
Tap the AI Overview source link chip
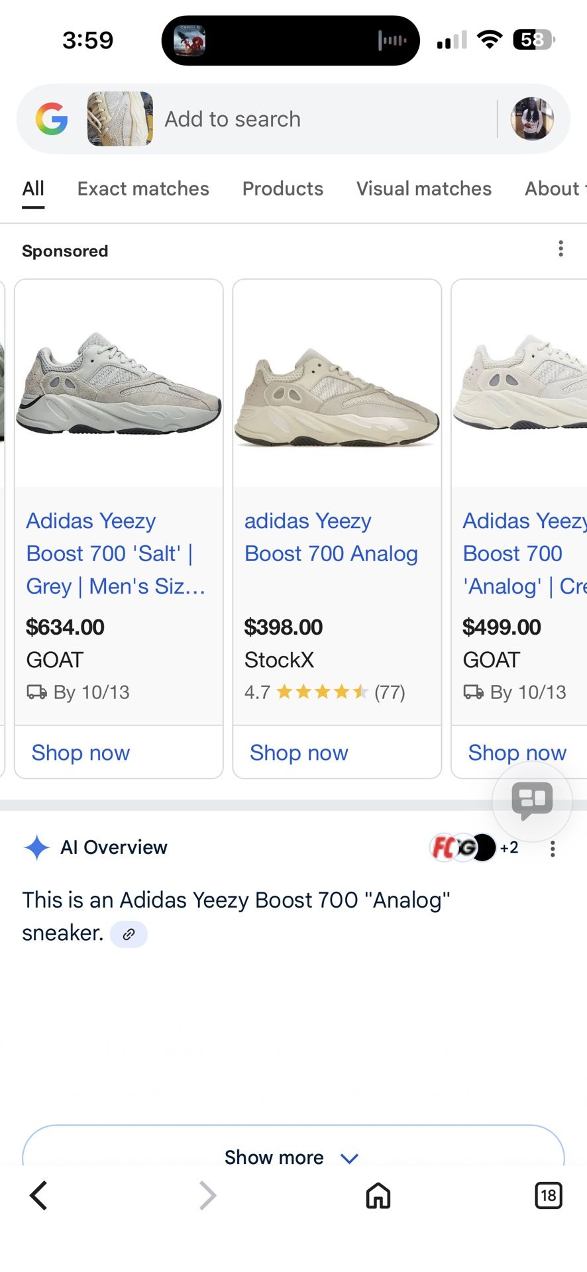[x=129, y=934]
